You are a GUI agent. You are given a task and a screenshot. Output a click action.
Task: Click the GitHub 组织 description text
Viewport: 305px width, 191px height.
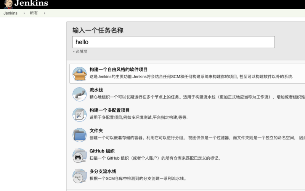pyautogui.click(x=156, y=158)
